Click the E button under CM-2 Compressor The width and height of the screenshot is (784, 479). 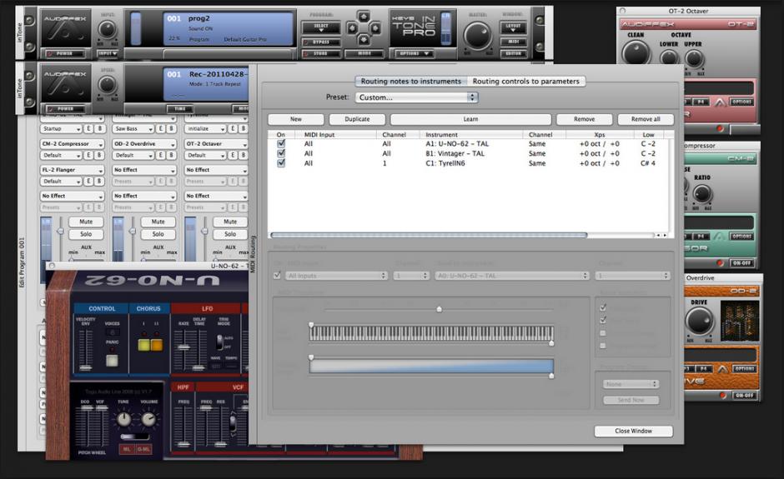88,155
